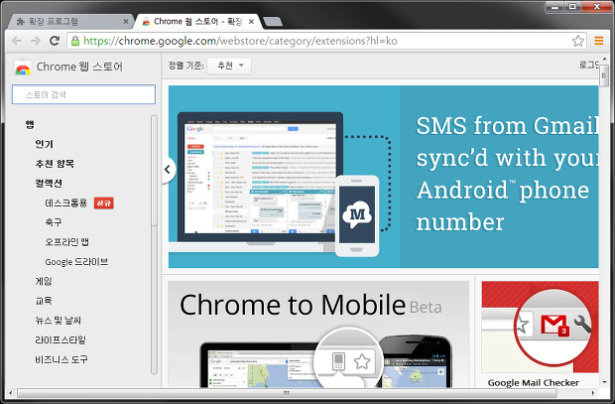The image size is (615, 404).
Task: Open the Google 드라이브 collection
Action: pos(76,262)
